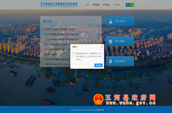Click the orange warning icon in dialog
Viewport: 172px width, 113px height.
(73, 53)
